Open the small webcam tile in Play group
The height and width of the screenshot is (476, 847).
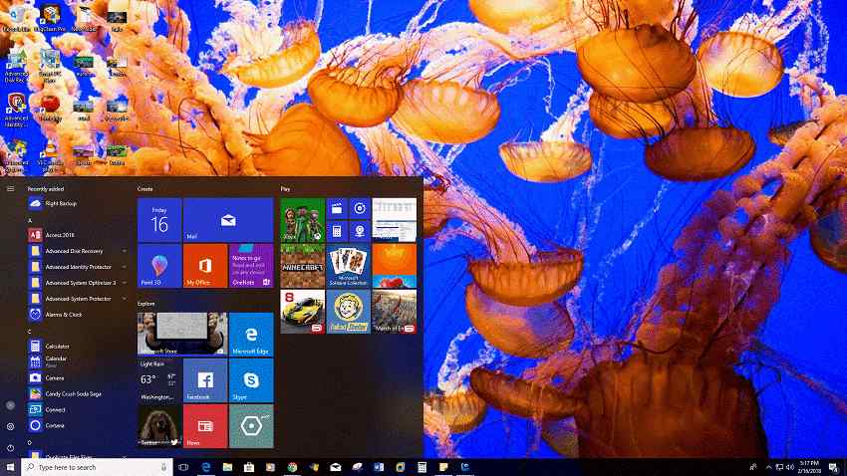[360, 231]
